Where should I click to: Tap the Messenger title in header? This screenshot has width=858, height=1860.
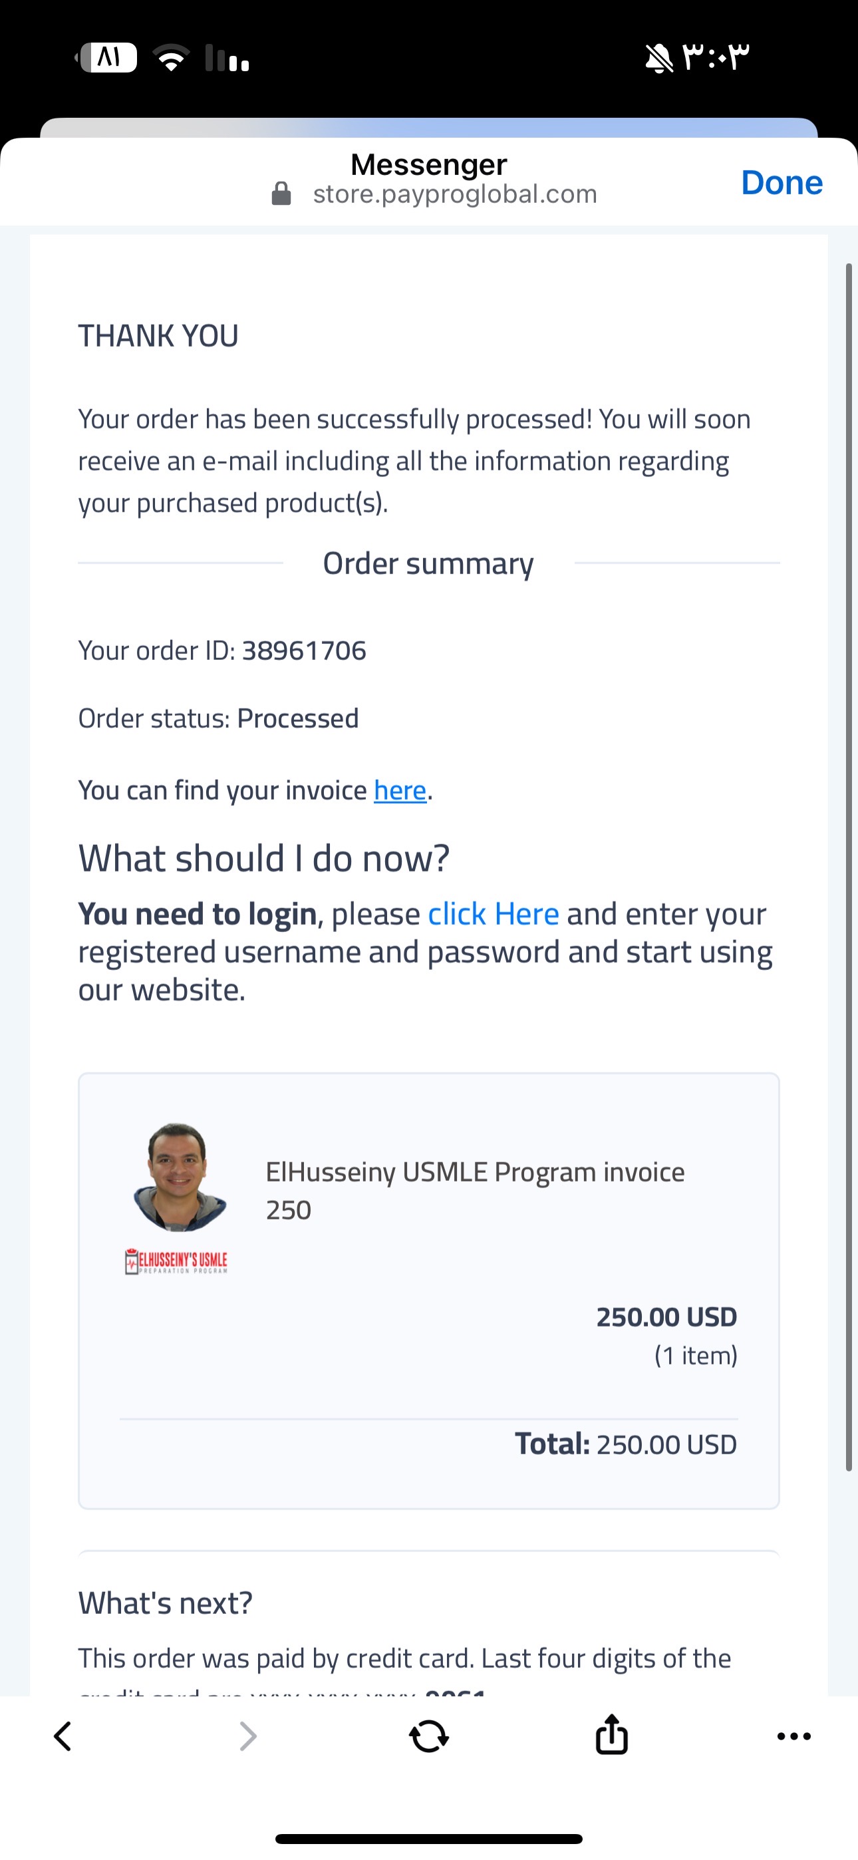coord(429,164)
